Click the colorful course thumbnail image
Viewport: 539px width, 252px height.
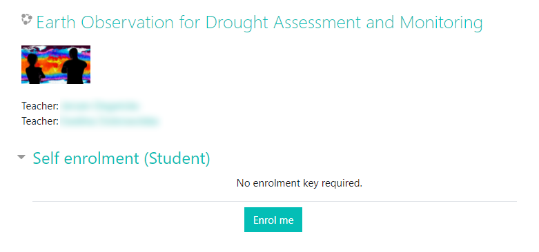pos(56,65)
